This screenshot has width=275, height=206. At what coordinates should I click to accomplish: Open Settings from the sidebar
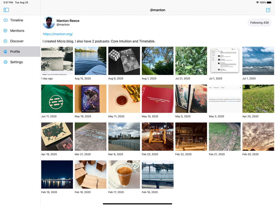tap(20, 62)
